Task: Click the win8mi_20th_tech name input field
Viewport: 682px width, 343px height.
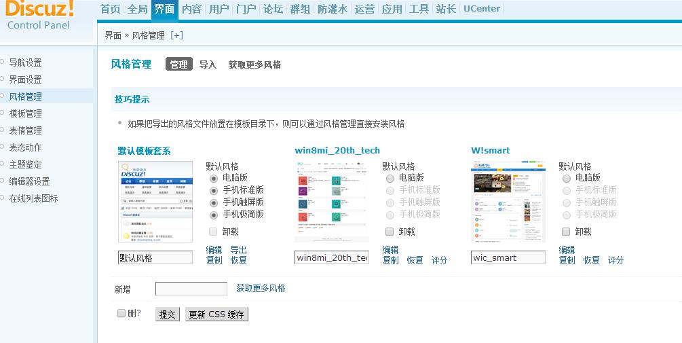Action: (331, 257)
